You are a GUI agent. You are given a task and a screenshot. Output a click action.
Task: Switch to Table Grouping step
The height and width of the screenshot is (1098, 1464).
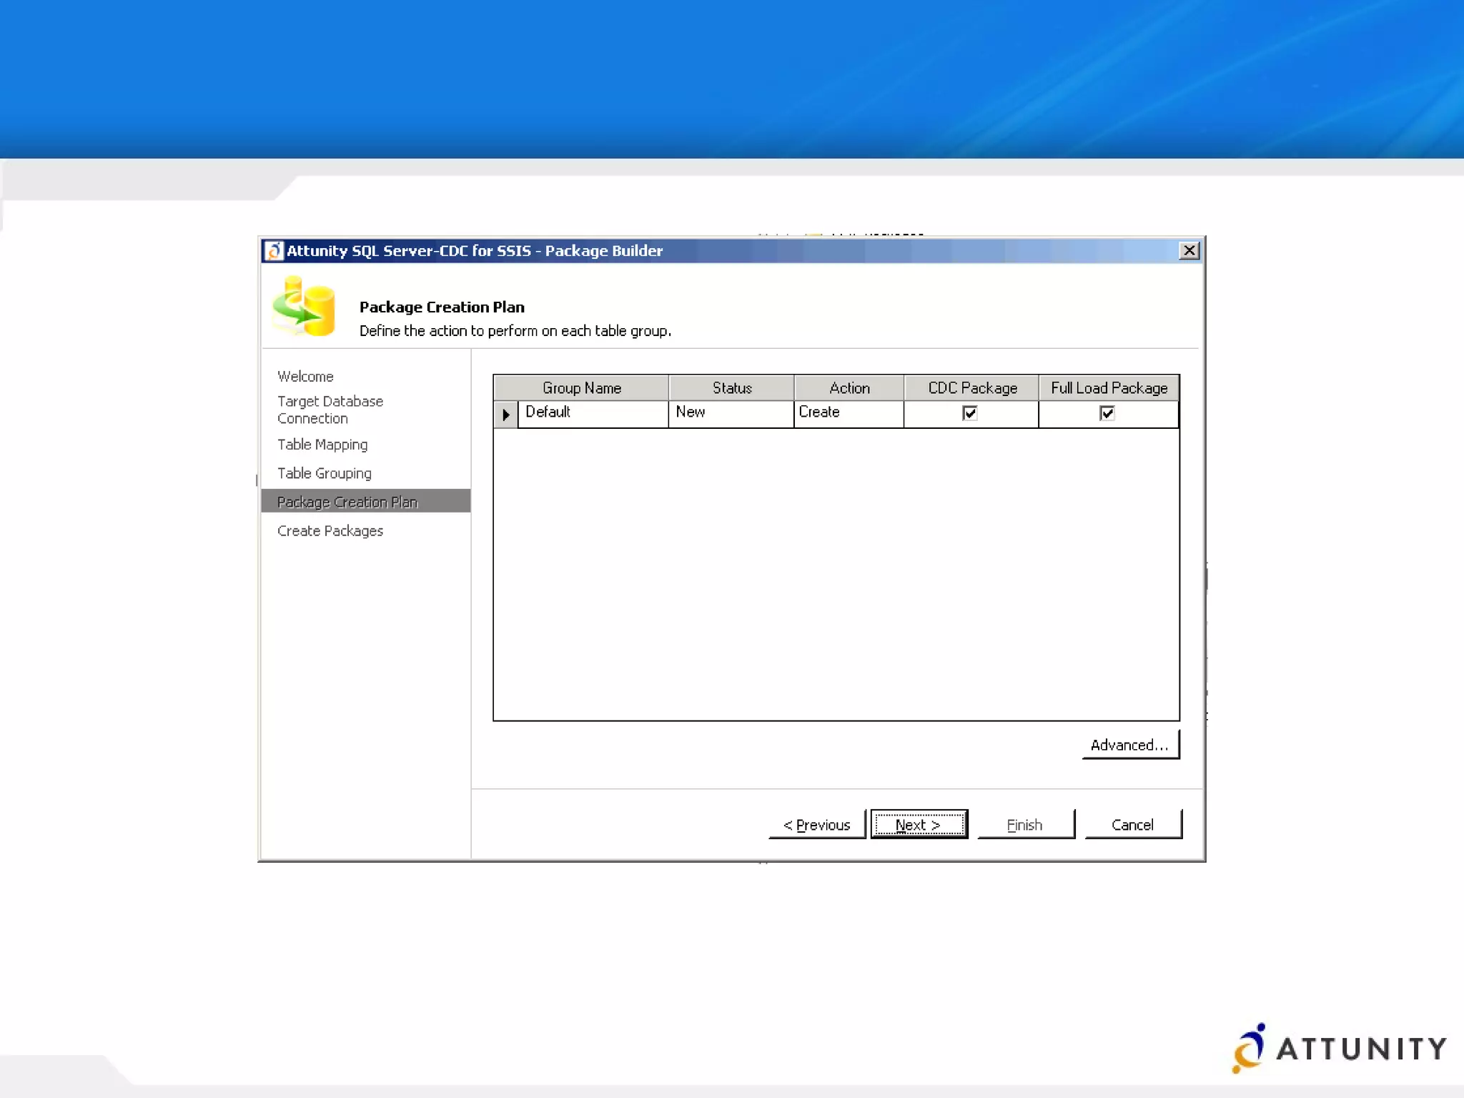325,473
